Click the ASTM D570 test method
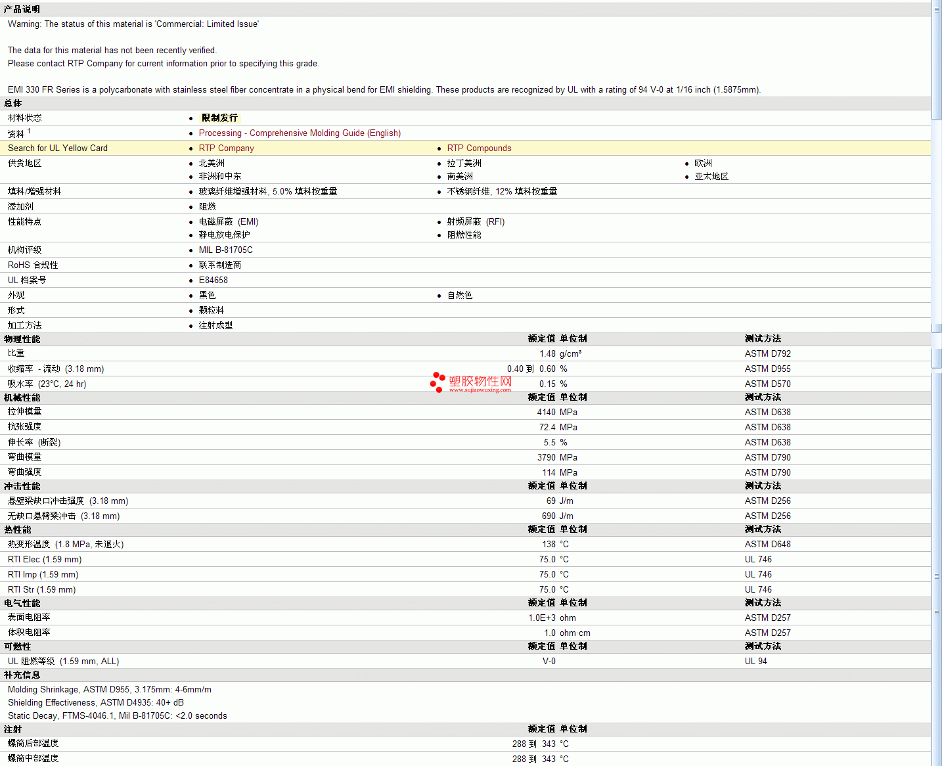This screenshot has height=766, width=942. [x=767, y=384]
